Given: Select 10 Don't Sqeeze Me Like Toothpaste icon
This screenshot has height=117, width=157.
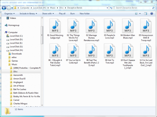Looking at the screenshot, I should 128,51.
